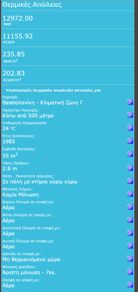Click the Καμία Μόνωση value text
Image resolution: width=138 pixels, height=292 pixels.
point(21,195)
